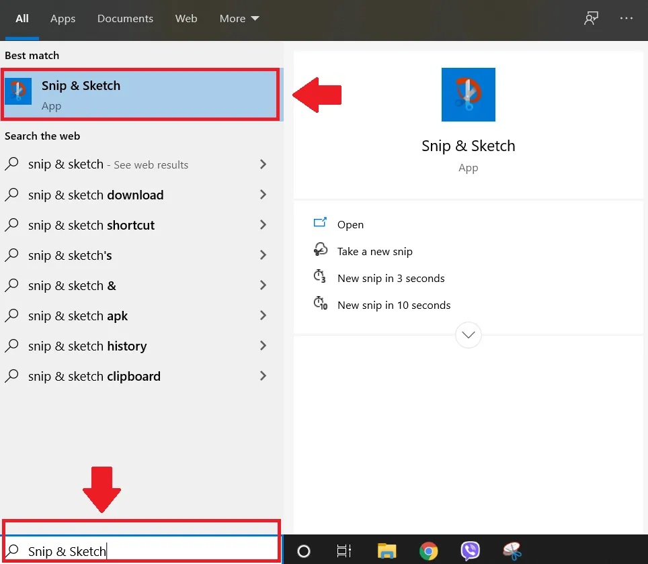Launch Google Chrome from the taskbar
Image resolution: width=648 pixels, height=564 pixels.
click(x=428, y=552)
